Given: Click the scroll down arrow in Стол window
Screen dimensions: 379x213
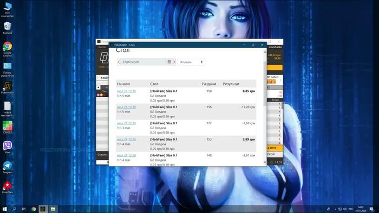Looking at the screenshot, I should 265,162.
